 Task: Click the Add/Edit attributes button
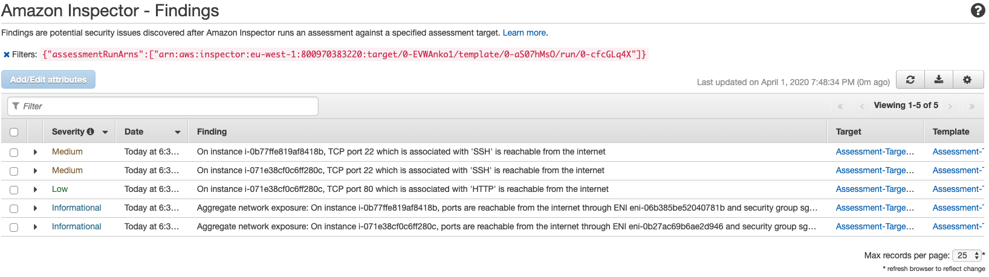point(48,80)
